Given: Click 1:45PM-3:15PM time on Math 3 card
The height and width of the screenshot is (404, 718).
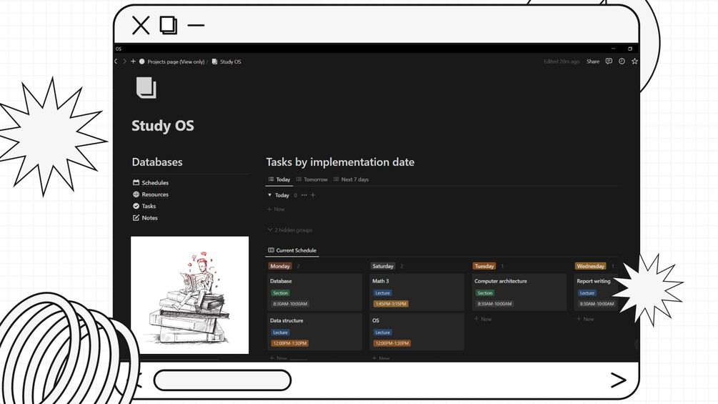Looking at the screenshot, I should click(x=391, y=304).
